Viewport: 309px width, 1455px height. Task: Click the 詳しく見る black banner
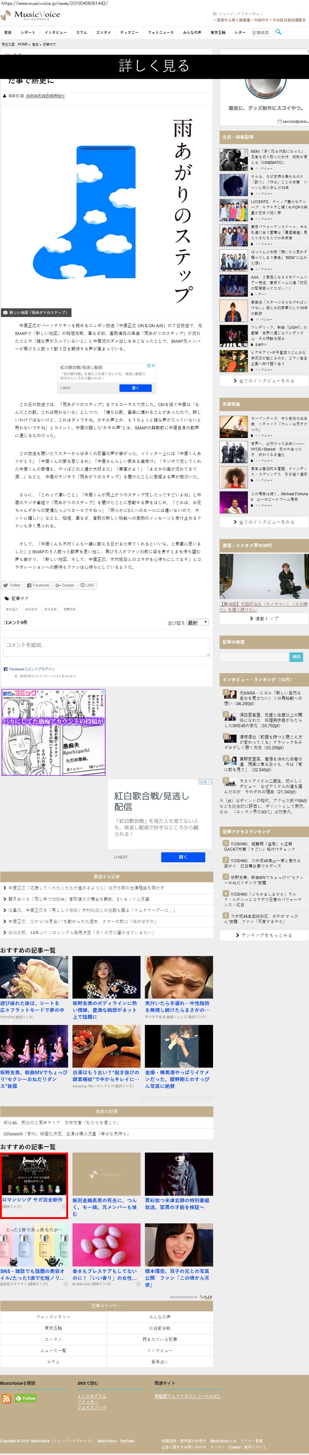[154, 66]
